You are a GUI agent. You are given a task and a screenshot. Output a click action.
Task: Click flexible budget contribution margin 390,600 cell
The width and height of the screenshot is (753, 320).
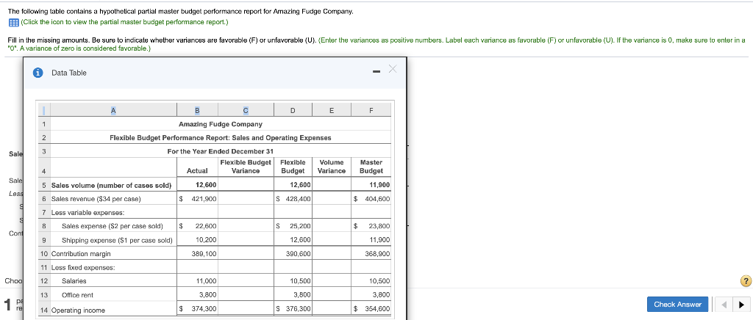pyautogui.click(x=293, y=253)
